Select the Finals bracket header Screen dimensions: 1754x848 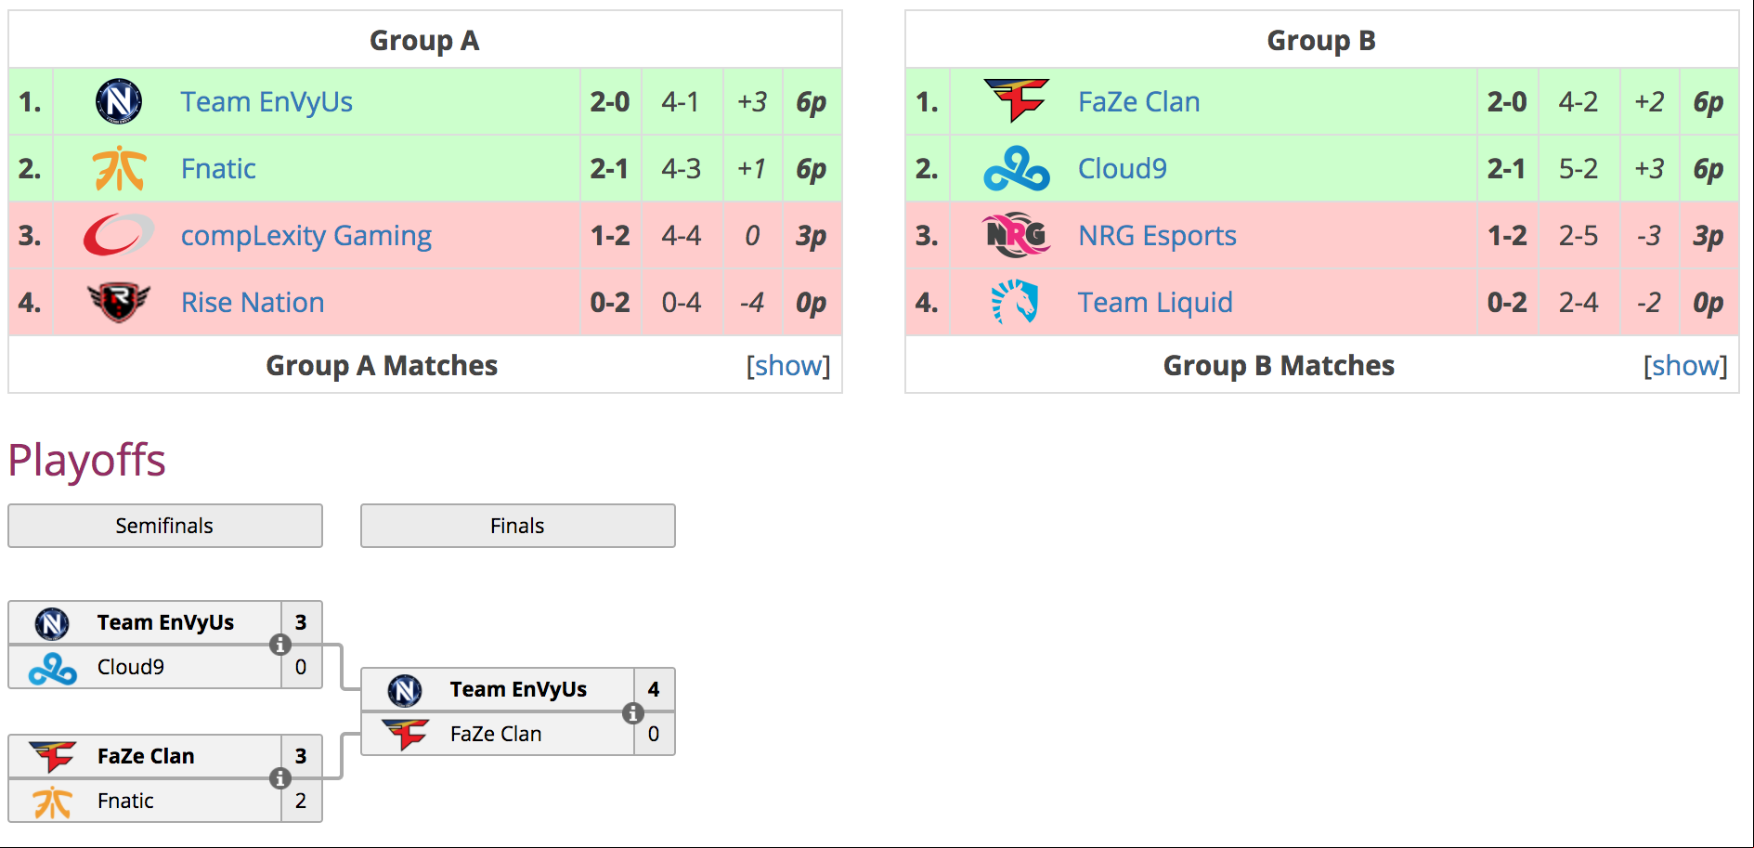click(x=518, y=526)
